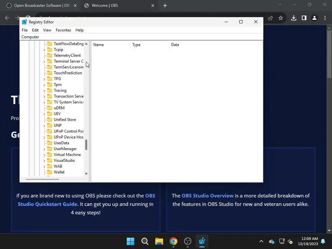
Task: Select the TelemetryClient key
Action: pos(67,55)
